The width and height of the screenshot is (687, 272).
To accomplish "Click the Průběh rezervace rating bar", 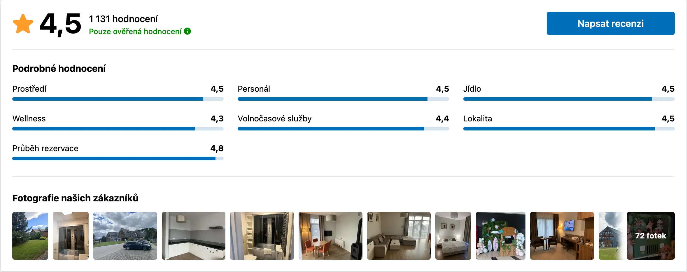I will tap(118, 158).
